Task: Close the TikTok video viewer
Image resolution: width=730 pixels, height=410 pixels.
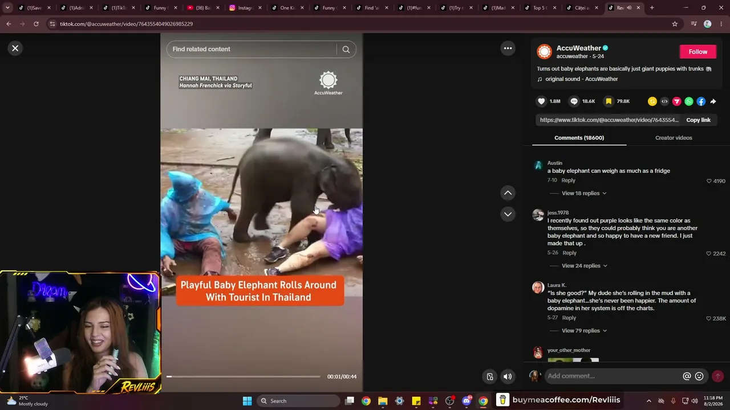Action: coord(15,48)
